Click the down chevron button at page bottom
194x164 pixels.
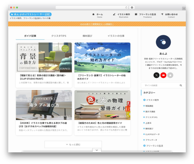(x=97, y=150)
